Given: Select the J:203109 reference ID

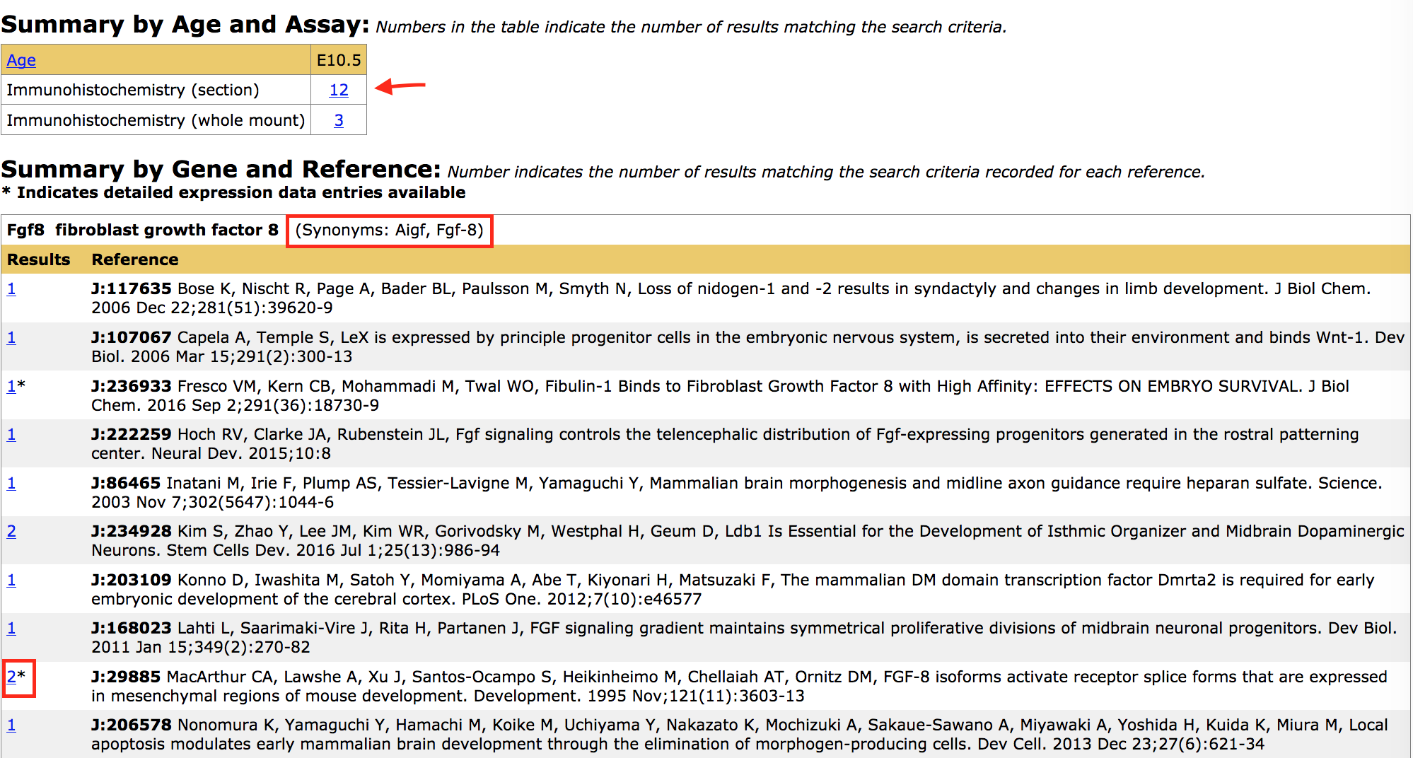Looking at the screenshot, I should [x=132, y=580].
